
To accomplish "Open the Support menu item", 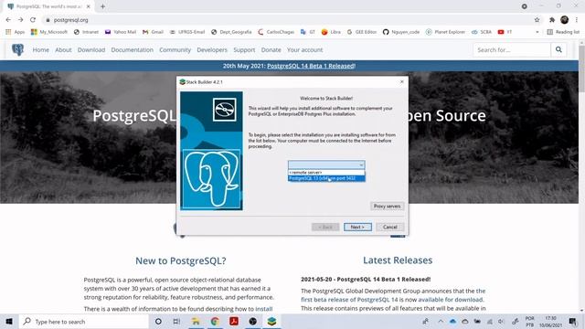I will pyautogui.click(x=244, y=49).
